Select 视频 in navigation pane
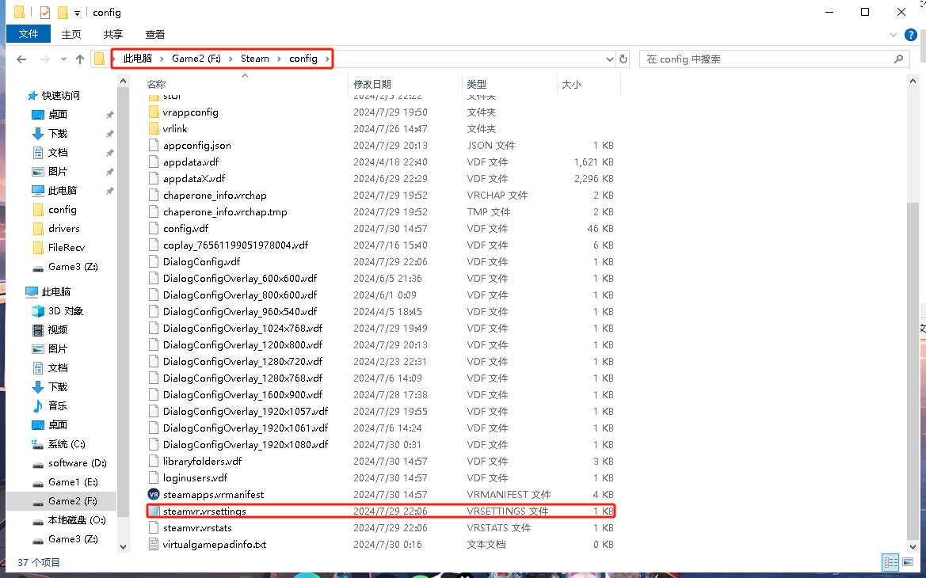This screenshot has width=926, height=578. 58,330
